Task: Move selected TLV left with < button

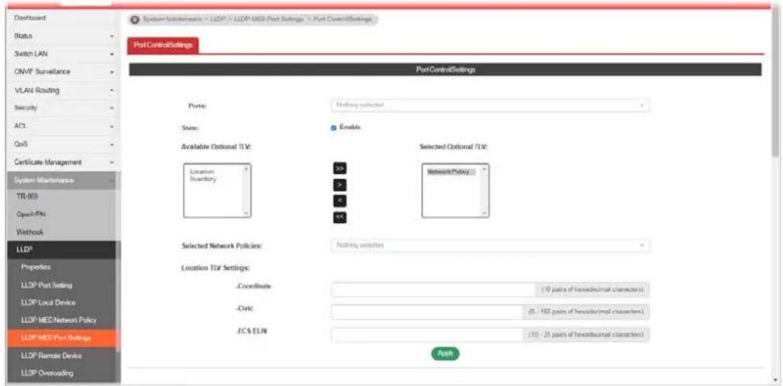Action: pos(340,201)
